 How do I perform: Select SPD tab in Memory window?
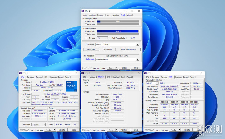(108, 77)
